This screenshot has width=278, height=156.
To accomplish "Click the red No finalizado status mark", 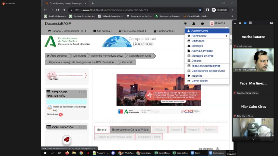I will tap(61, 115).
